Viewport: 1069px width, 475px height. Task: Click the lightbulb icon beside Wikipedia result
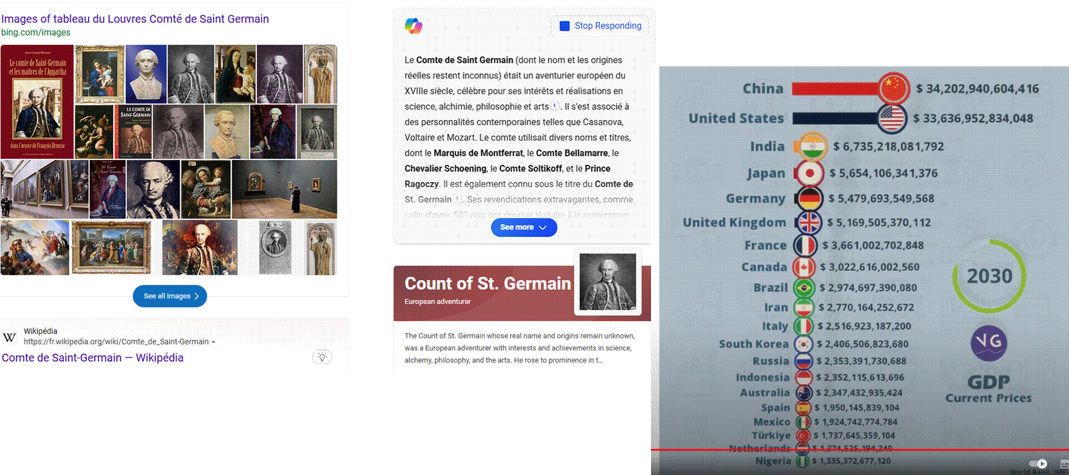(x=322, y=357)
